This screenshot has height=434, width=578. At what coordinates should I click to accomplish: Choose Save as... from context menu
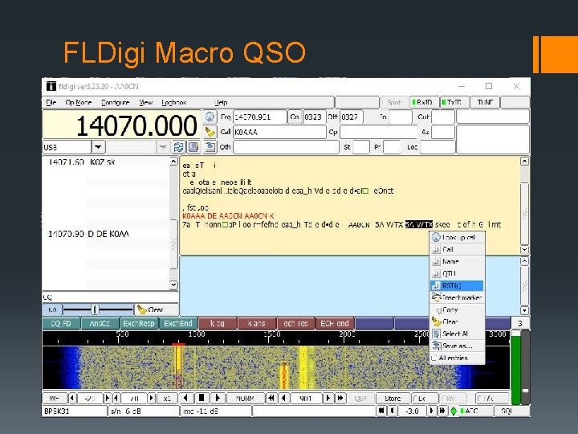click(457, 346)
